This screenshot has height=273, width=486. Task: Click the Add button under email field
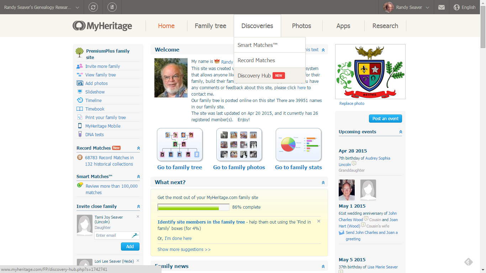130,246
